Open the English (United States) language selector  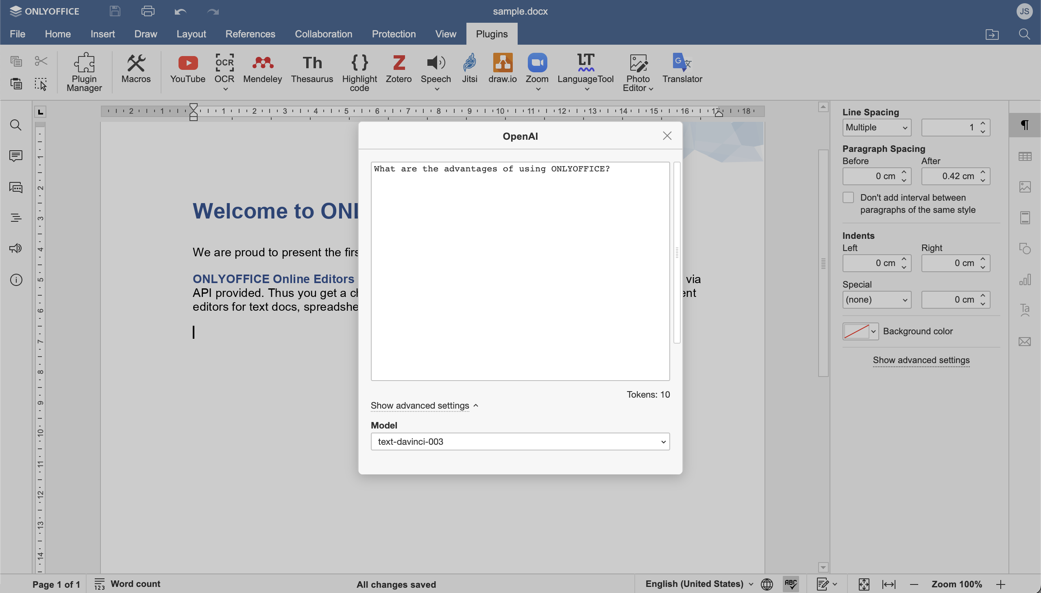coord(699,584)
